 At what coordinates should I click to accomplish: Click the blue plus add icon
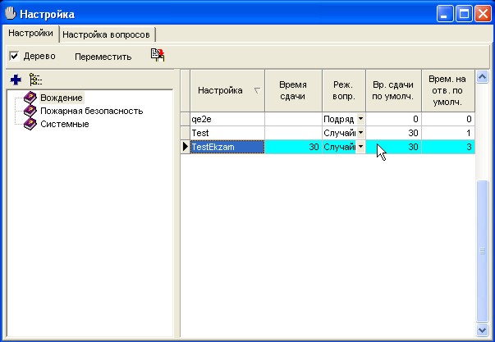16,80
